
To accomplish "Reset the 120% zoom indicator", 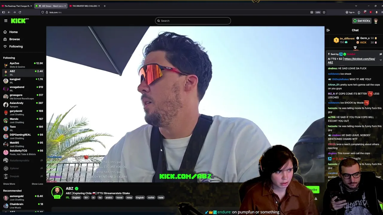I will tap(318, 12).
